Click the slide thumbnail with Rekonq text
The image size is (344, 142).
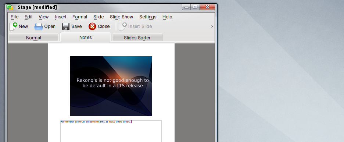pos(111,86)
